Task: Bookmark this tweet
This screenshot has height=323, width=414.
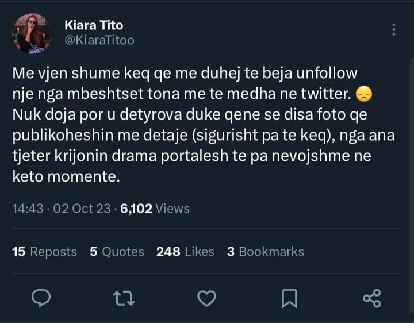Action: [290, 298]
